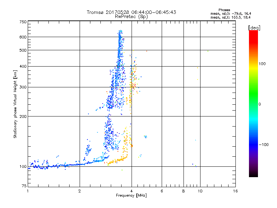277x208 pixels.
Task: Click the '[deg]' colorbar unit label
Action: (x=254, y=28)
